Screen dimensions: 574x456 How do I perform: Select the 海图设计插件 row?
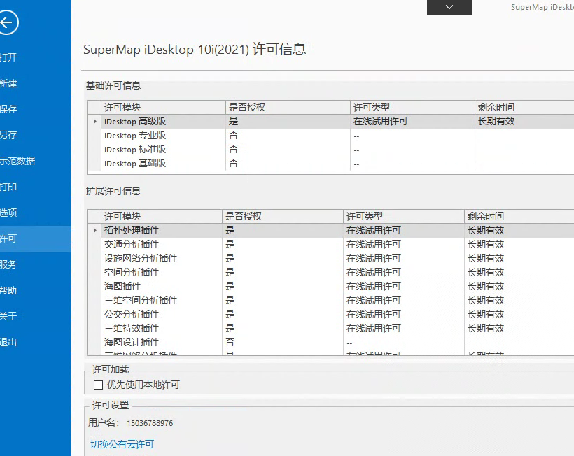coord(331,342)
